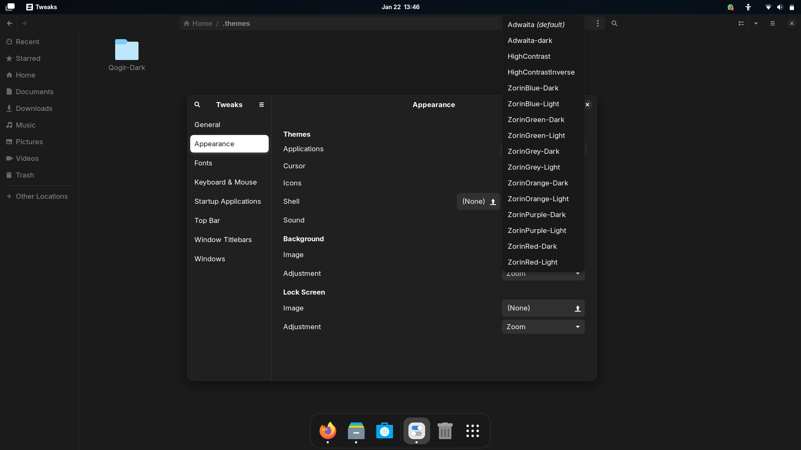The image size is (801, 450).
Task: Click Lock Screen Image (None) button
Action: [543, 308]
